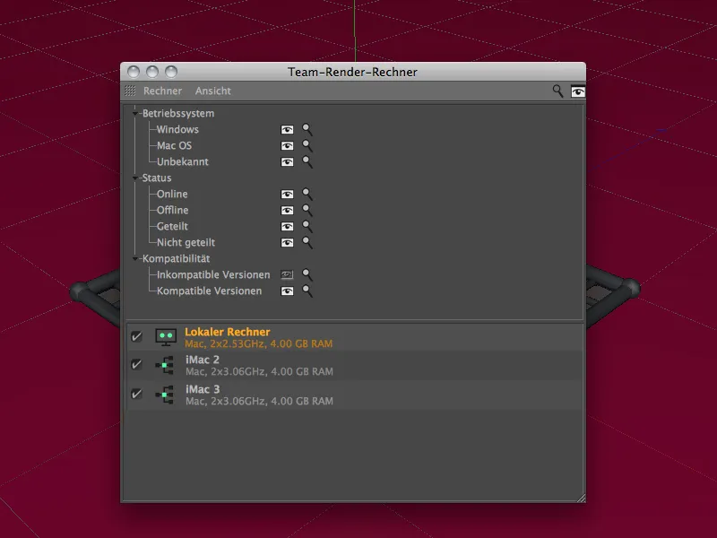Click magnifier icon next to Geteilt
Screen dimensions: 717x538
coord(307,227)
